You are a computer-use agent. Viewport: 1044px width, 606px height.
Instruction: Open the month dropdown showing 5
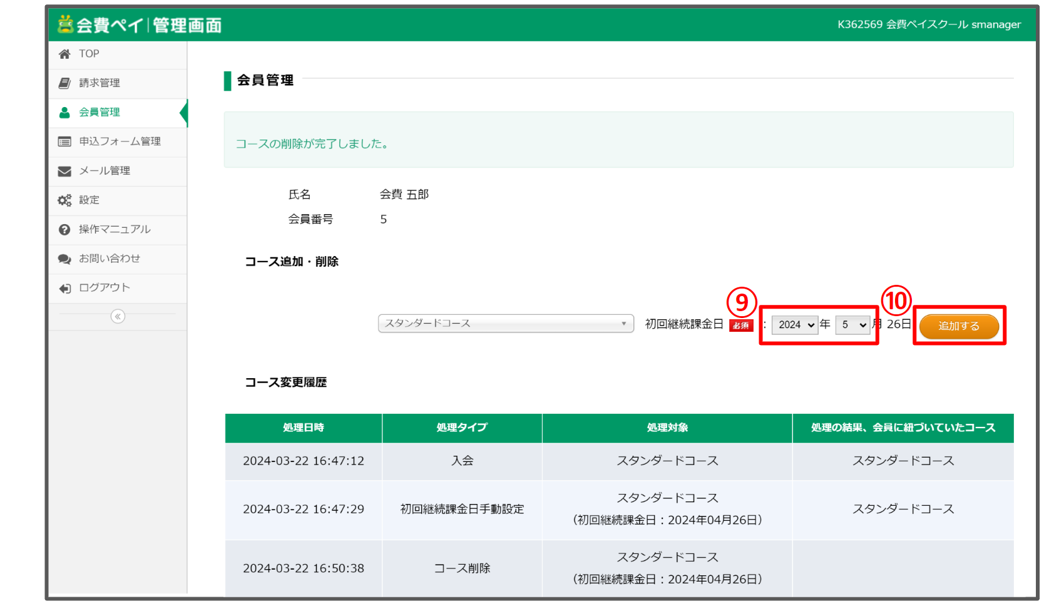pyautogui.click(x=852, y=325)
